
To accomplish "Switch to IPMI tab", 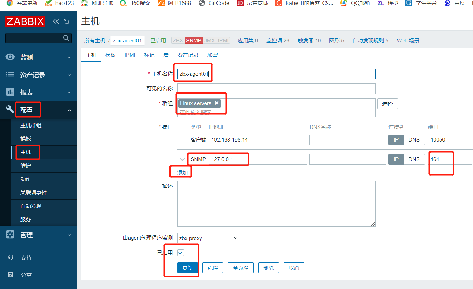I will click(130, 55).
